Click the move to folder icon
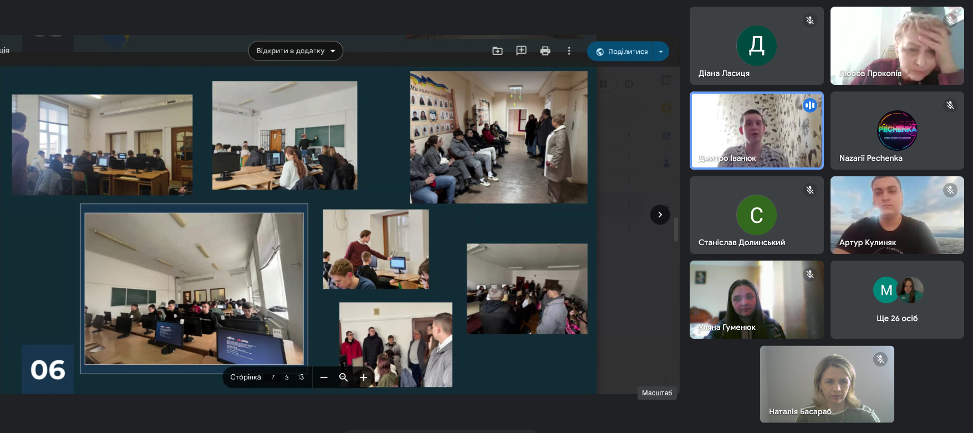 497,51
